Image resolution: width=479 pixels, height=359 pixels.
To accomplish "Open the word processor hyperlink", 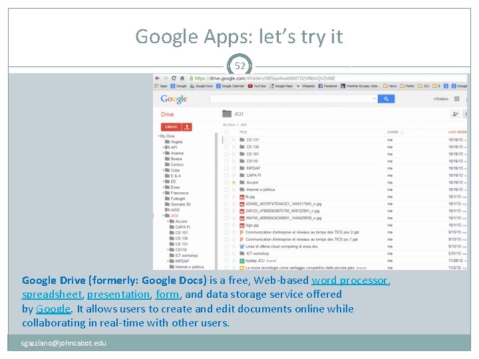I will point(349,280).
